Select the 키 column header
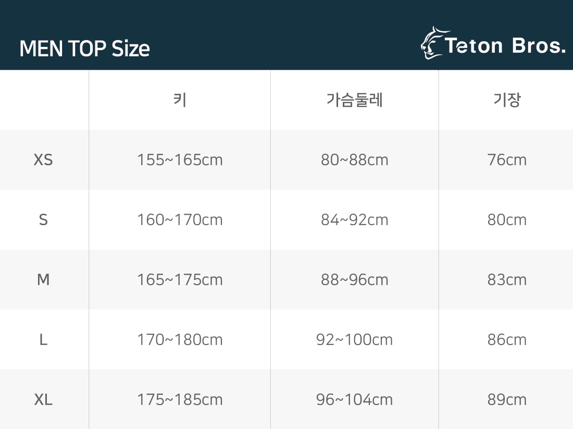 tap(180, 99)
